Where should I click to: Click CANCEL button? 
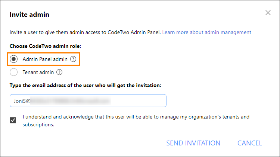250,143
